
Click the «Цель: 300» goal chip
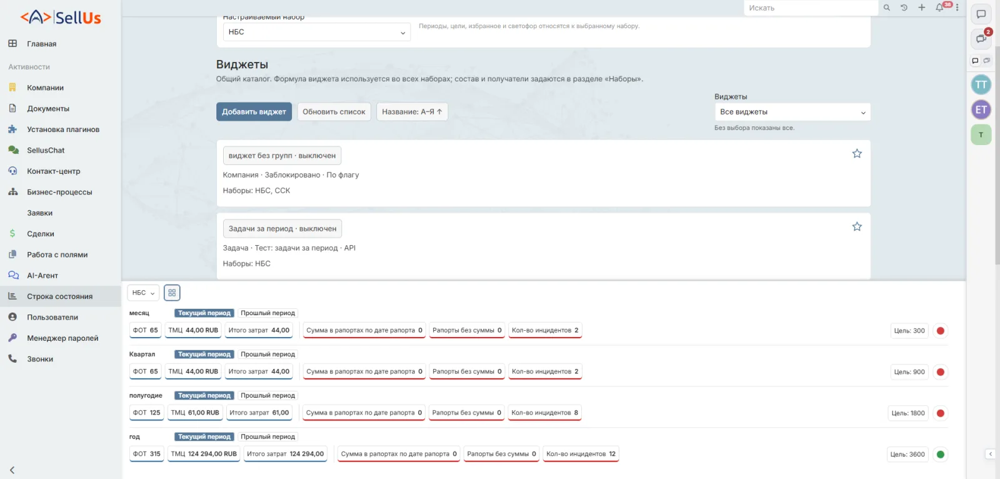(x=909, y=331)
